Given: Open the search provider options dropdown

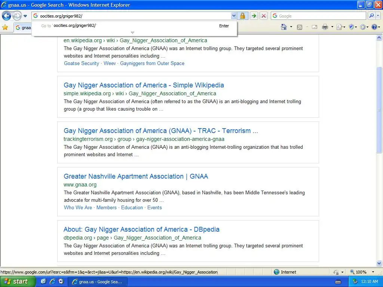Looking at the screenshot, I should [x=378, y=16].
